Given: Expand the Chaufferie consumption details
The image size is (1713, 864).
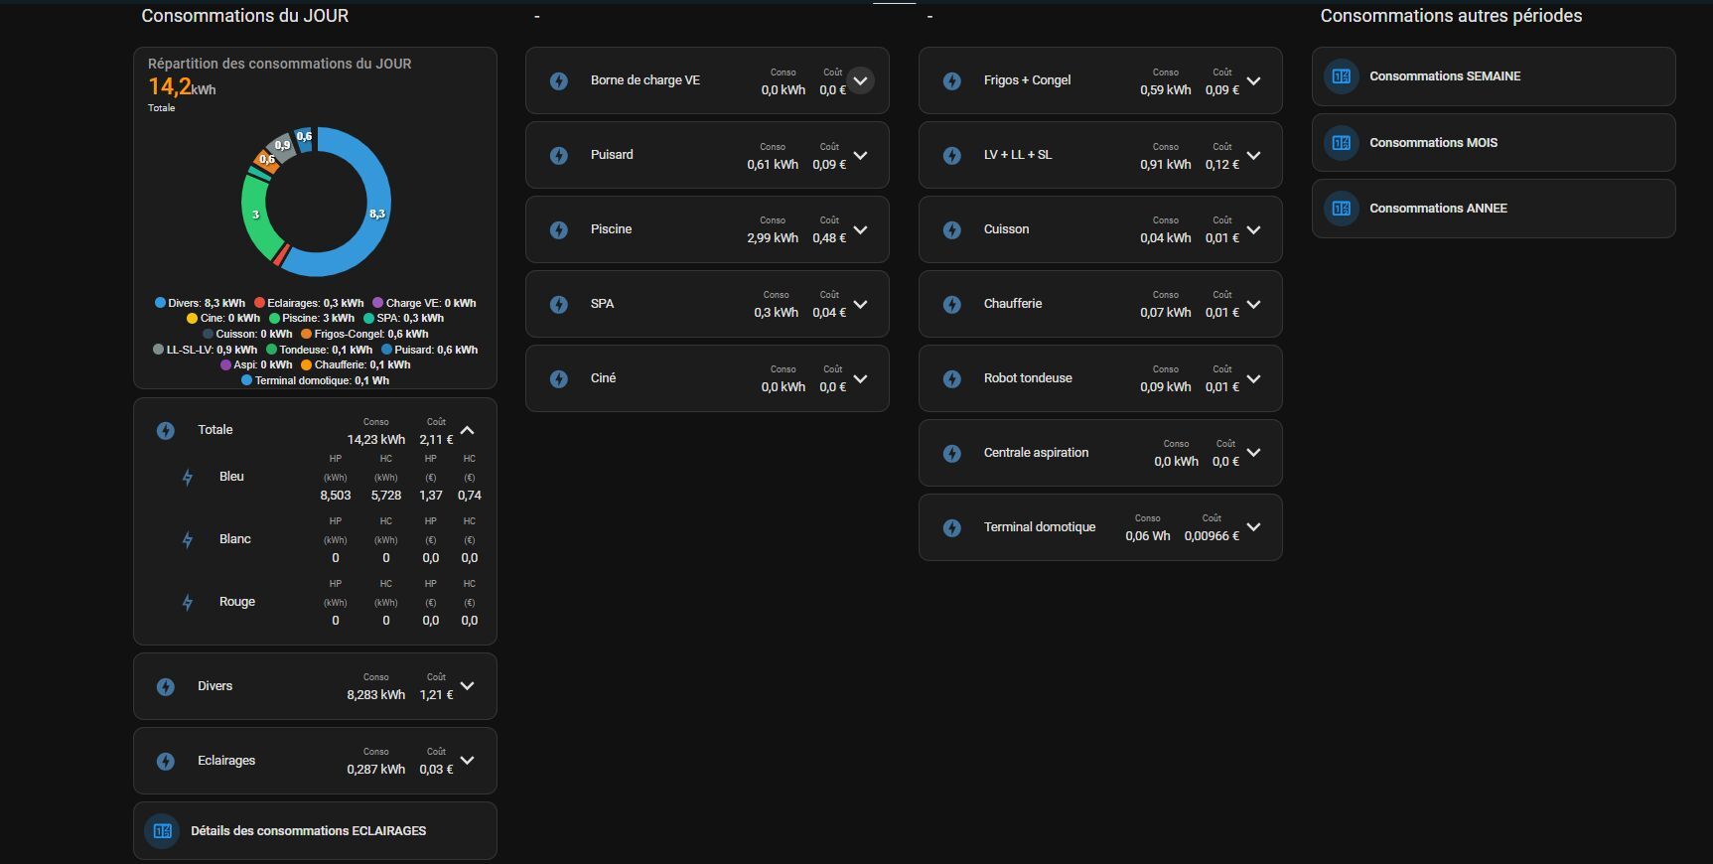Looking at the screenshot, I should click(1253, 304).
